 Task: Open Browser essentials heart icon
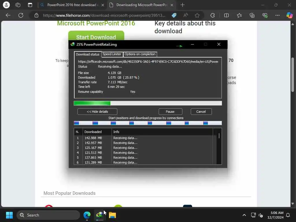(265, 15)
